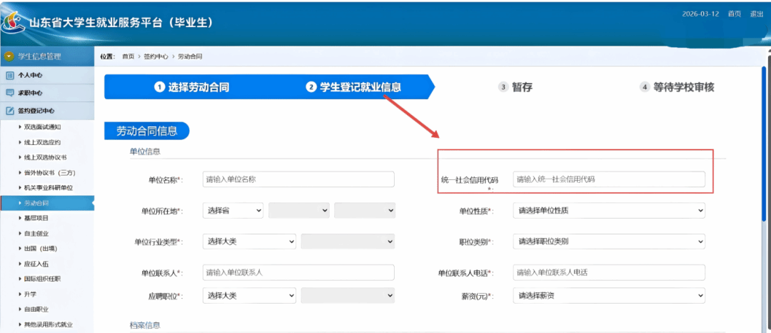Click 签约中心 in the breadcrumb

coord(156,56)
